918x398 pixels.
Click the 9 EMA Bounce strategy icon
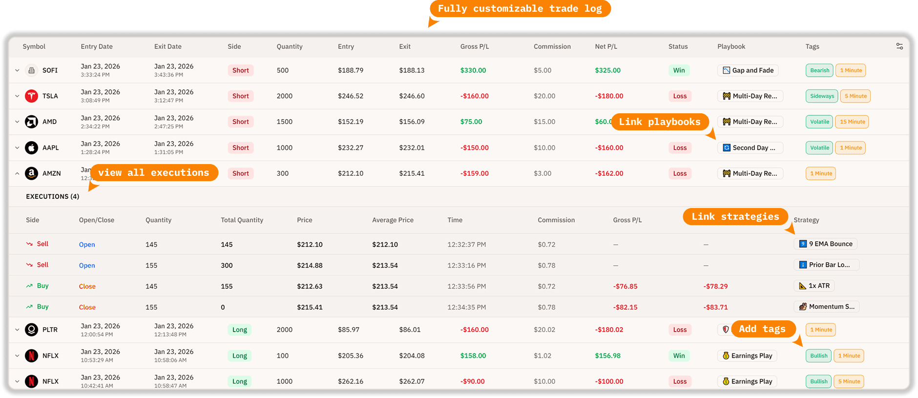point(803,244)
